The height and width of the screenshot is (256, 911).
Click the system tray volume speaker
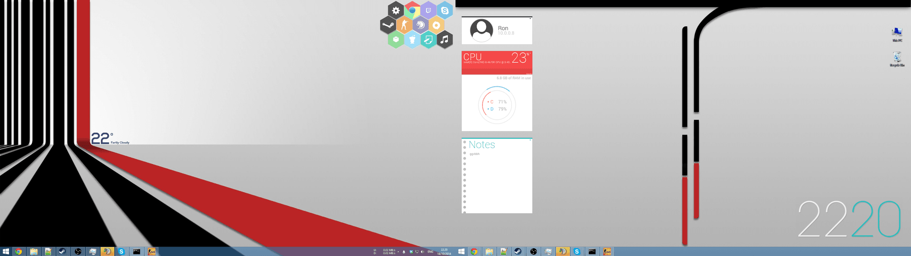[x=422, y=252]
